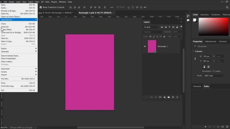Choose Save As... in File menu

click(x=18, y=38)
